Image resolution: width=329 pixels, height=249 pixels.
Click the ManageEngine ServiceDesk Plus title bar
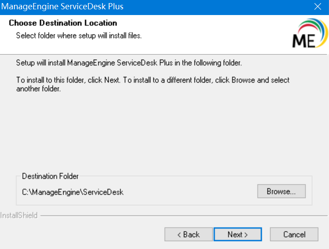(x=133, y=7)
